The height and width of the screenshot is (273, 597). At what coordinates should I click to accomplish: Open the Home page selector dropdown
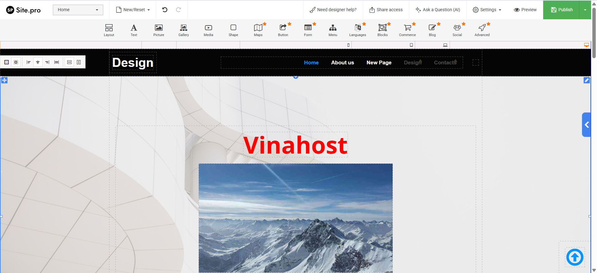click(78, 10)
